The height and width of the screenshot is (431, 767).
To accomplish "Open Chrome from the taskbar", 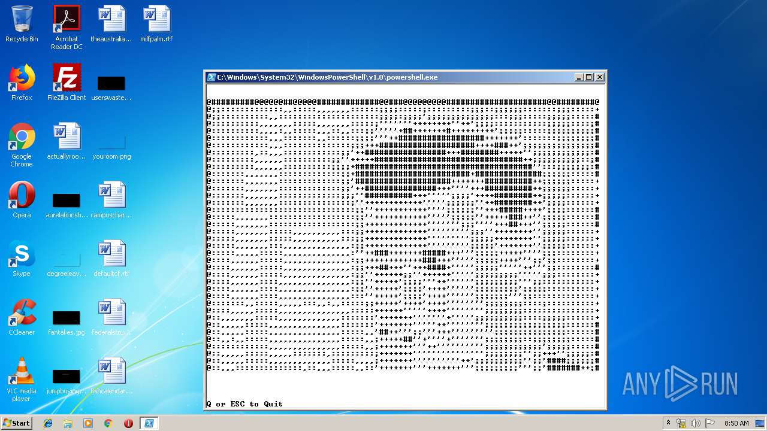I will (x=108, y=423).
